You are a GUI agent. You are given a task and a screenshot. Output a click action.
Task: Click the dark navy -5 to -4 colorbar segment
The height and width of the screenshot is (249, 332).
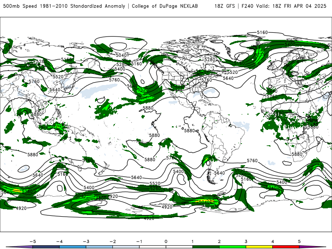pos(46,247)
